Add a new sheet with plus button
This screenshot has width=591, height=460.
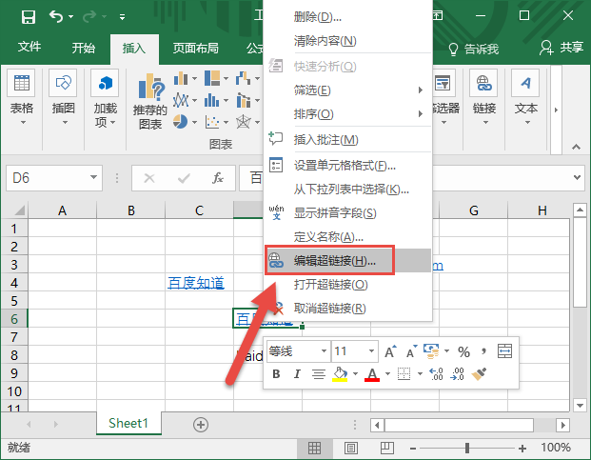click(x=201, y=425)
